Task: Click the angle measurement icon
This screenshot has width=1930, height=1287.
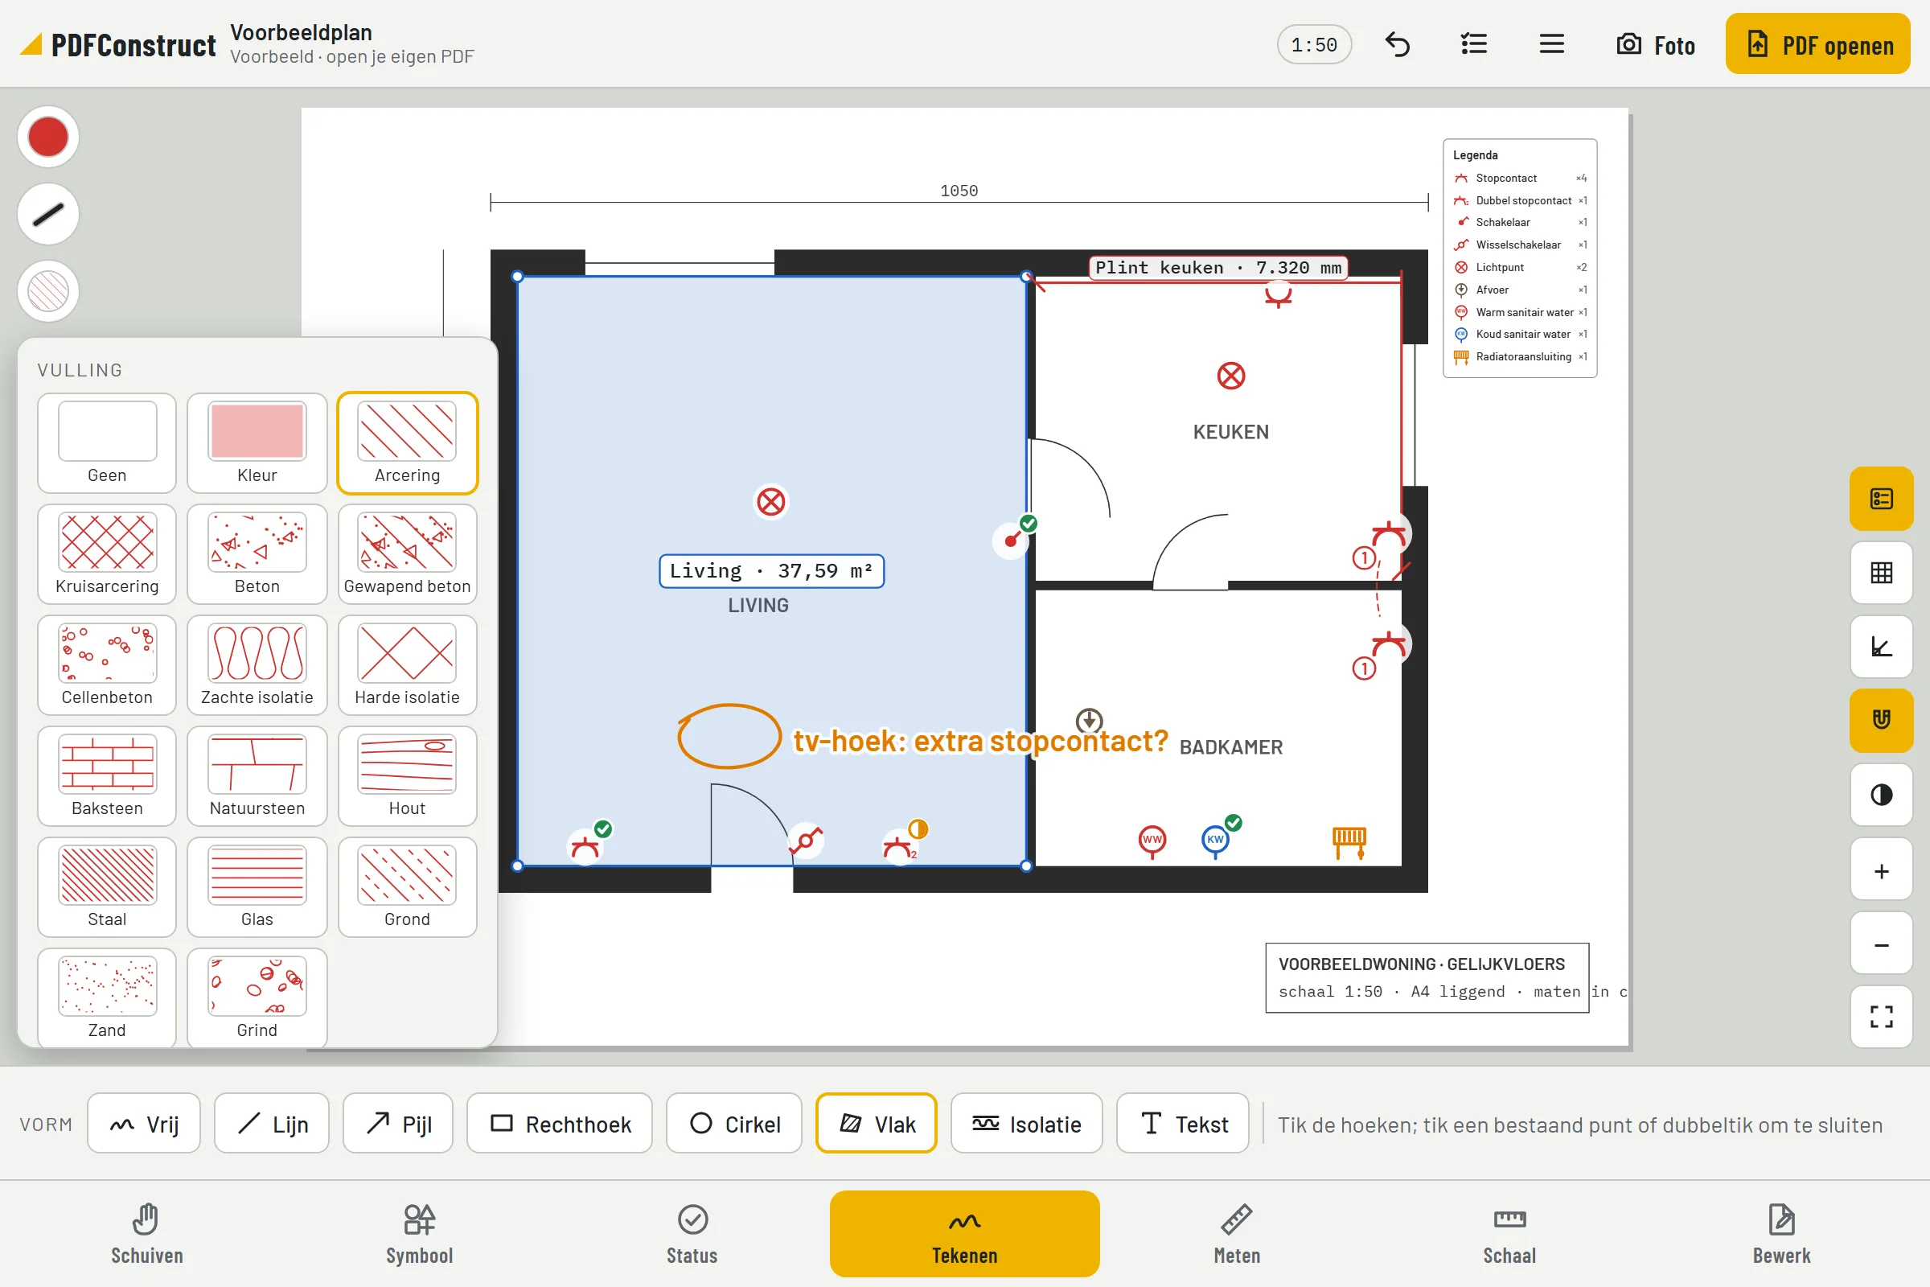Action: click(x=1881, y=647)
